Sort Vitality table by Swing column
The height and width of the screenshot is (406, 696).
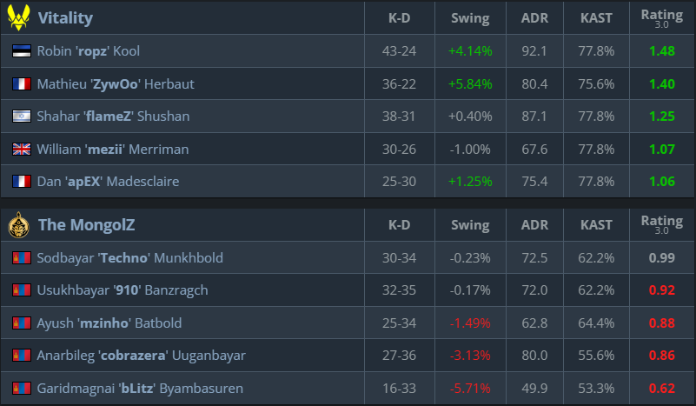tap(470, 18)
